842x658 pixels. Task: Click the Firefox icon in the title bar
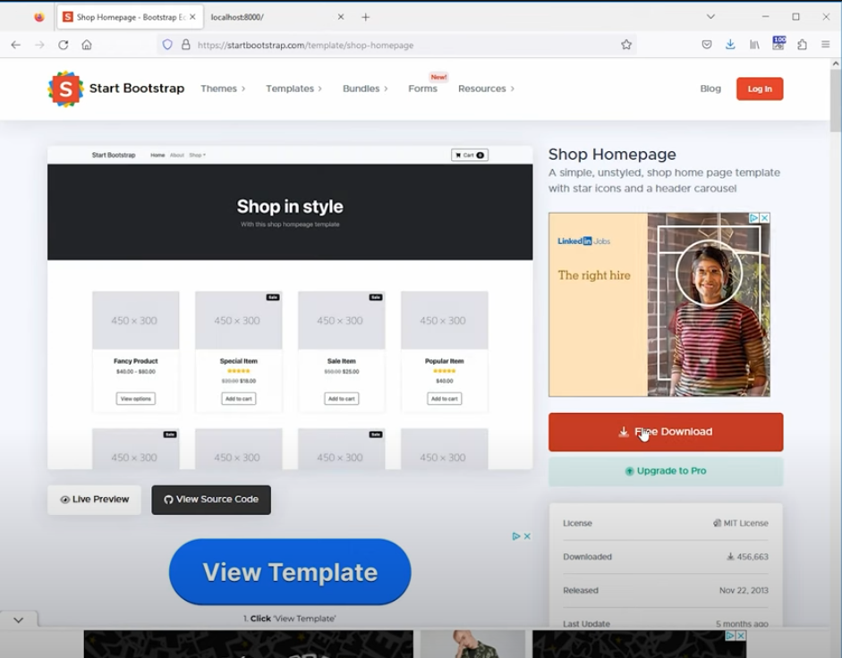(39, 17)
